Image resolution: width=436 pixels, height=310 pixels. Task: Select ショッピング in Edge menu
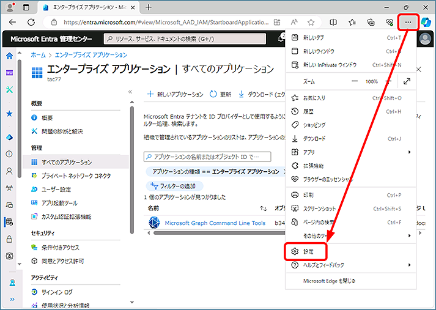pyautogui.click(x=350, y=125)
